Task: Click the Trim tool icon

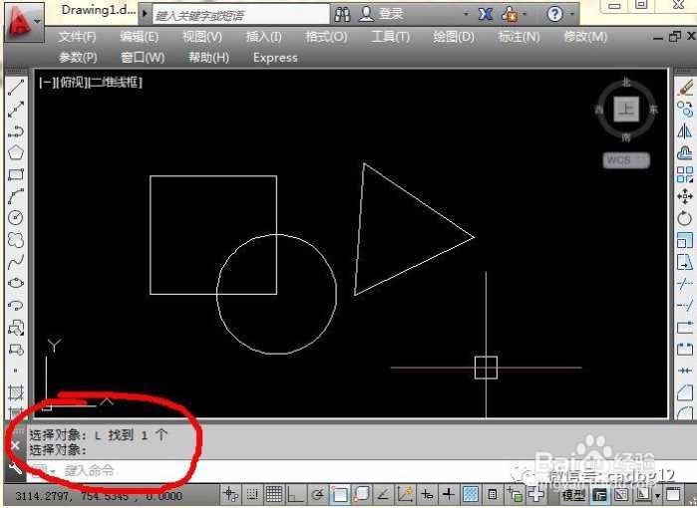Action: click(x=685, y=283)
